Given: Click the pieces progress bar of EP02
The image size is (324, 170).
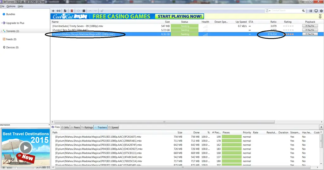Looking at the screenshot, I should click(232, 141).
